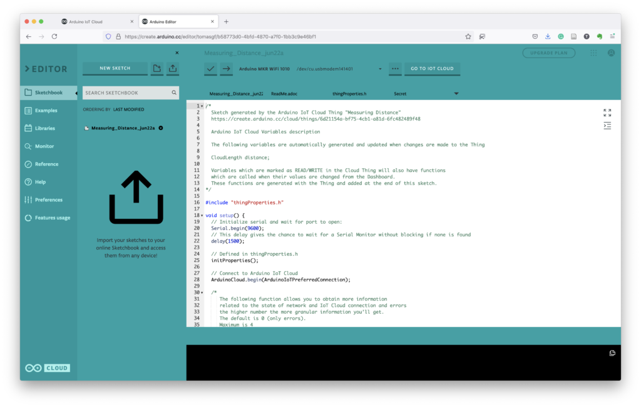Close the sketchbook side panel
Viewport: 641px width, 407px height.
pos(177,53)
